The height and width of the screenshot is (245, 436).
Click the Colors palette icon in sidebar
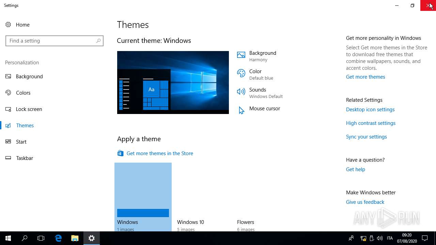pos(8,93)
